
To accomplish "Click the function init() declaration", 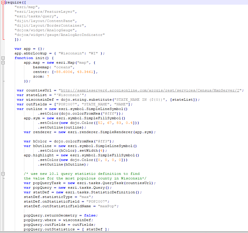I will (x=34, y=58).
